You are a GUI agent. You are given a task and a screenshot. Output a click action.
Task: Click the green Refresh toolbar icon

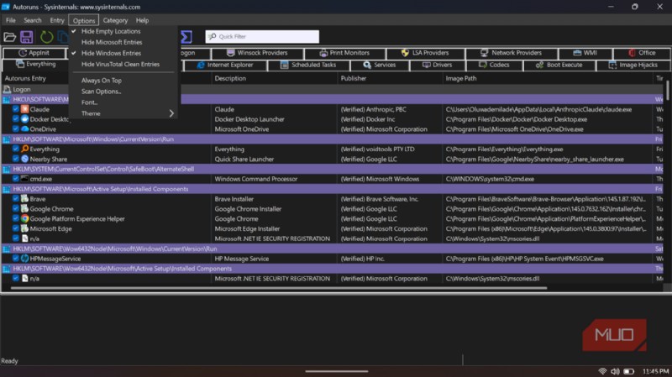tap(46, 37)
